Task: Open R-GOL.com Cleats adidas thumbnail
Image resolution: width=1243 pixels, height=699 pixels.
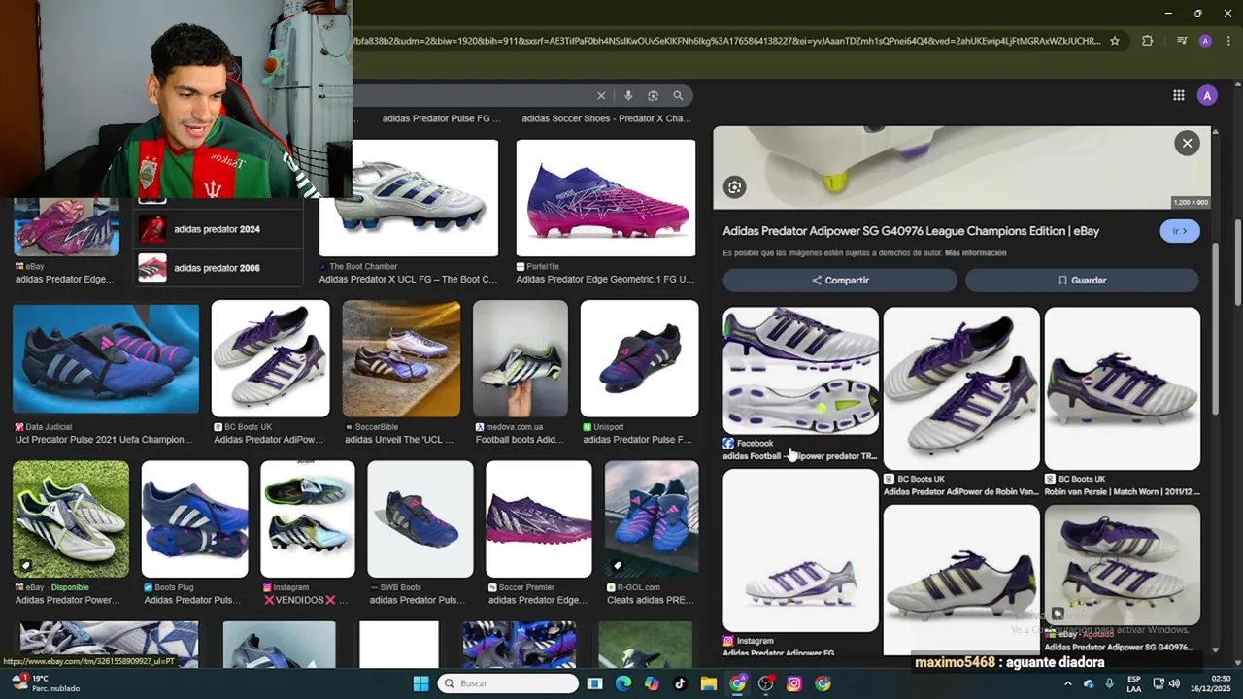Action: tap(652, 519)
